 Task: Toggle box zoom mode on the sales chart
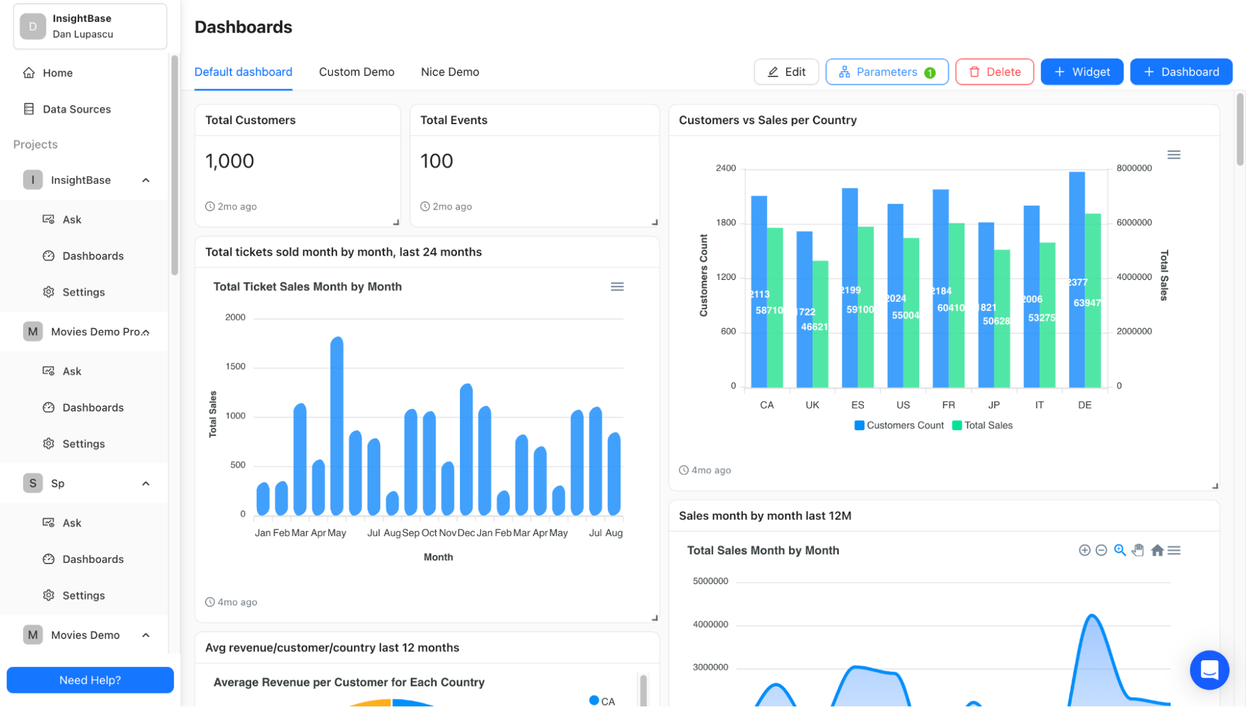coord(1120,550)
